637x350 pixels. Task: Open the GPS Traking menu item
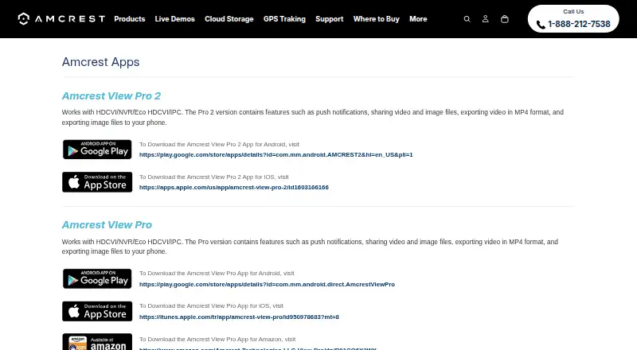tap(284, 19)
